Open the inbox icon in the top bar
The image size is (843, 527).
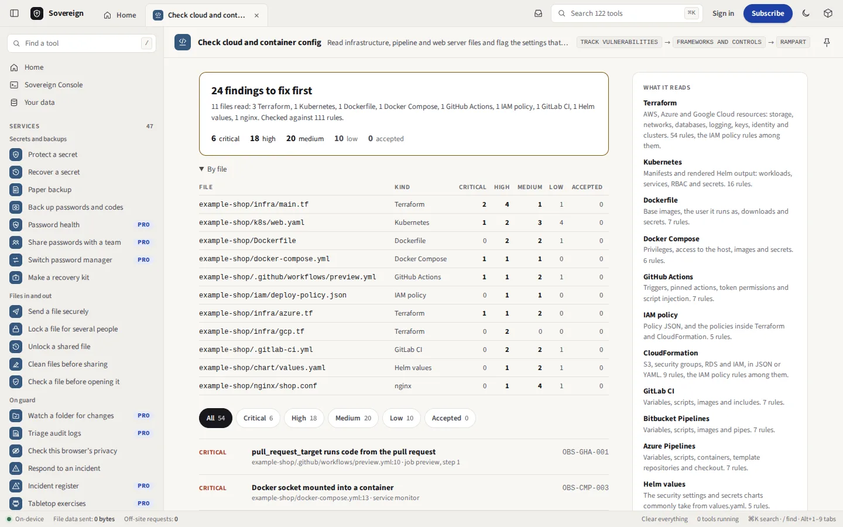pos(538,13)
